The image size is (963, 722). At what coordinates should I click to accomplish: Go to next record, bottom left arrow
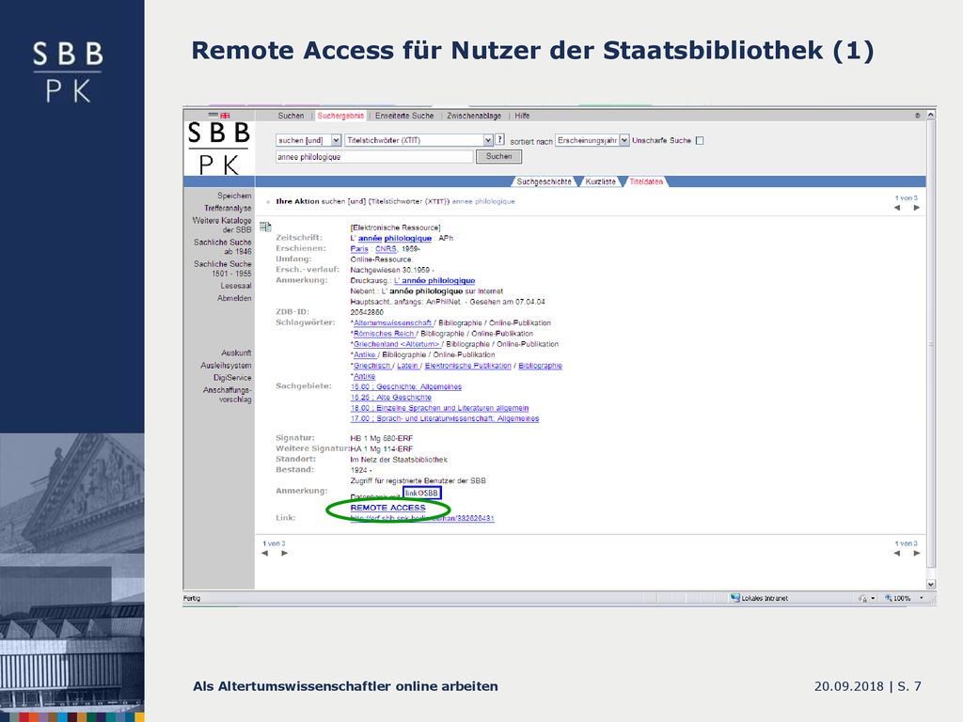284,553
